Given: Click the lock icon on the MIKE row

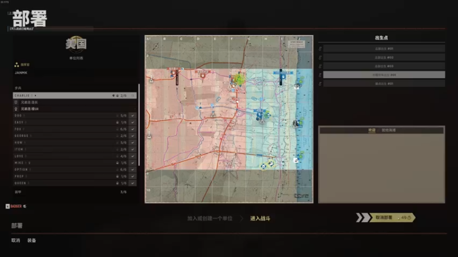Looking at the screenshot, I should click(x=117, y=163).
